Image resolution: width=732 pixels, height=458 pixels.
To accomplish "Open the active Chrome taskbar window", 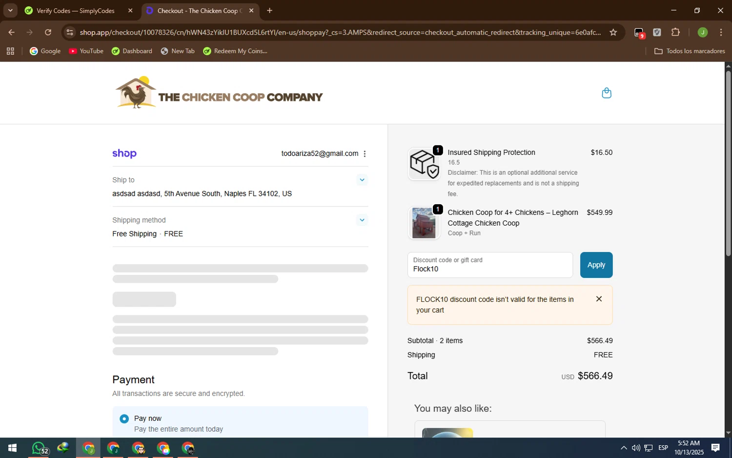I will (x=88, y=448).
